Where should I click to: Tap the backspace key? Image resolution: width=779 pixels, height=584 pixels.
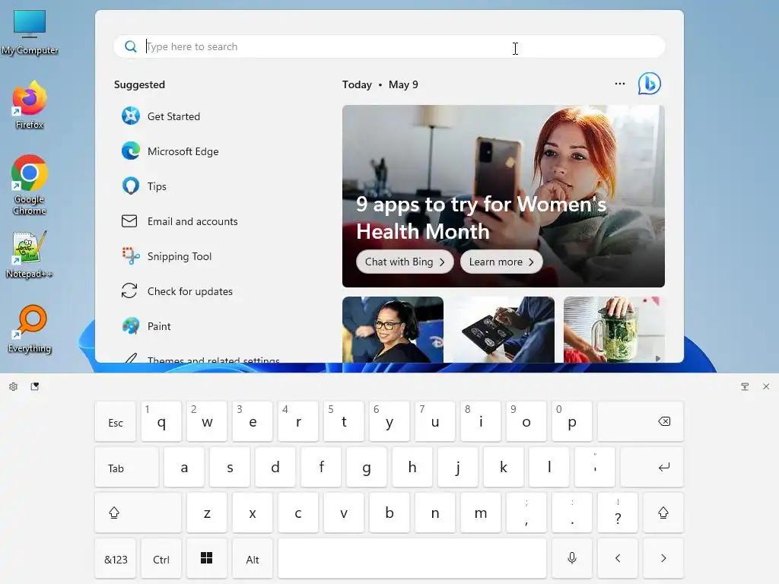pyautogui.click(x=641, y=421)
